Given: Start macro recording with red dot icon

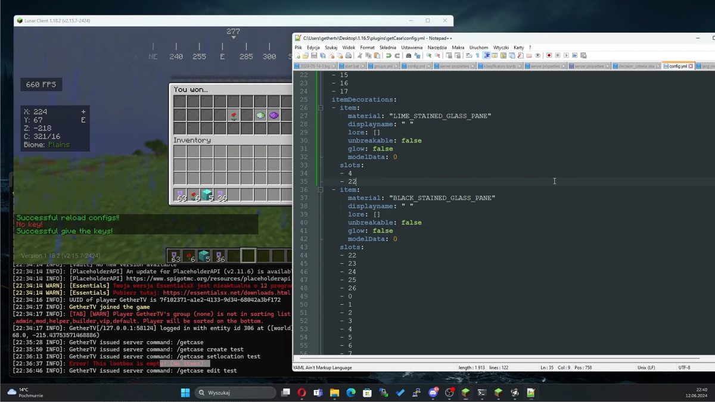Looking at the screenshot, I should [549, 55].
